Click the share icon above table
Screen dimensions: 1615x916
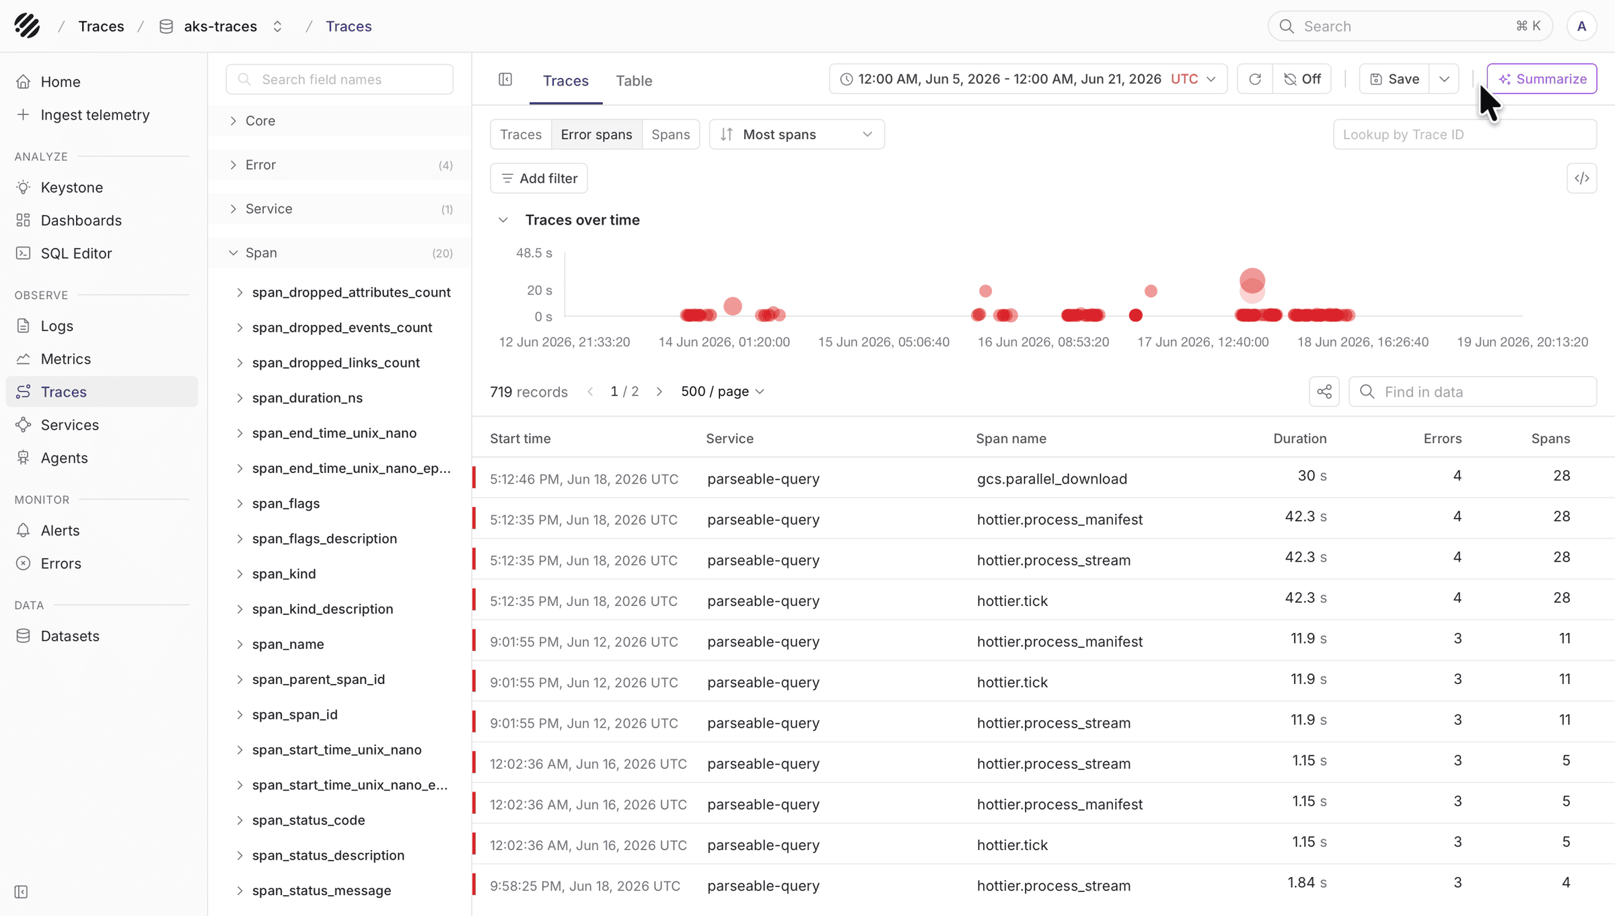tap(1324, 391)
